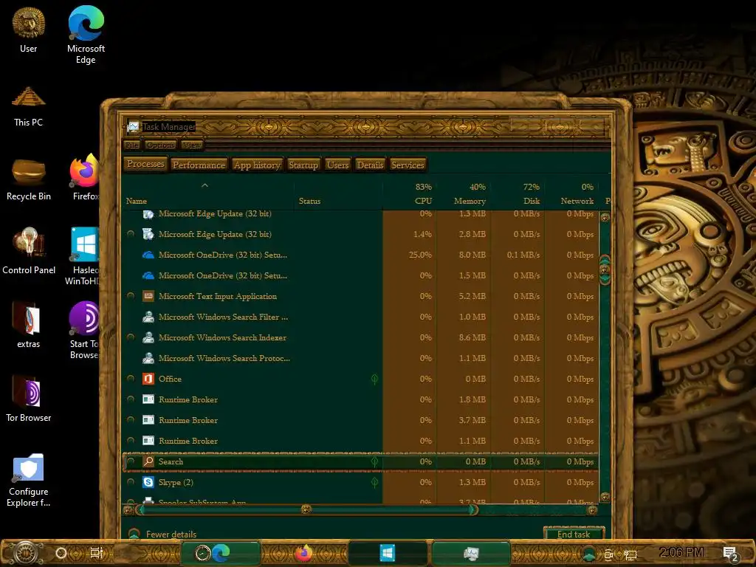Open Task View from the taskbar
The width and height of the screenshot is (756, 567).
tap(97, 553)
